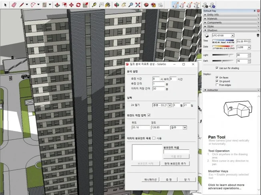Choose the Move tool
Screen dimensions: 261x195
click(x=71, y=5)
